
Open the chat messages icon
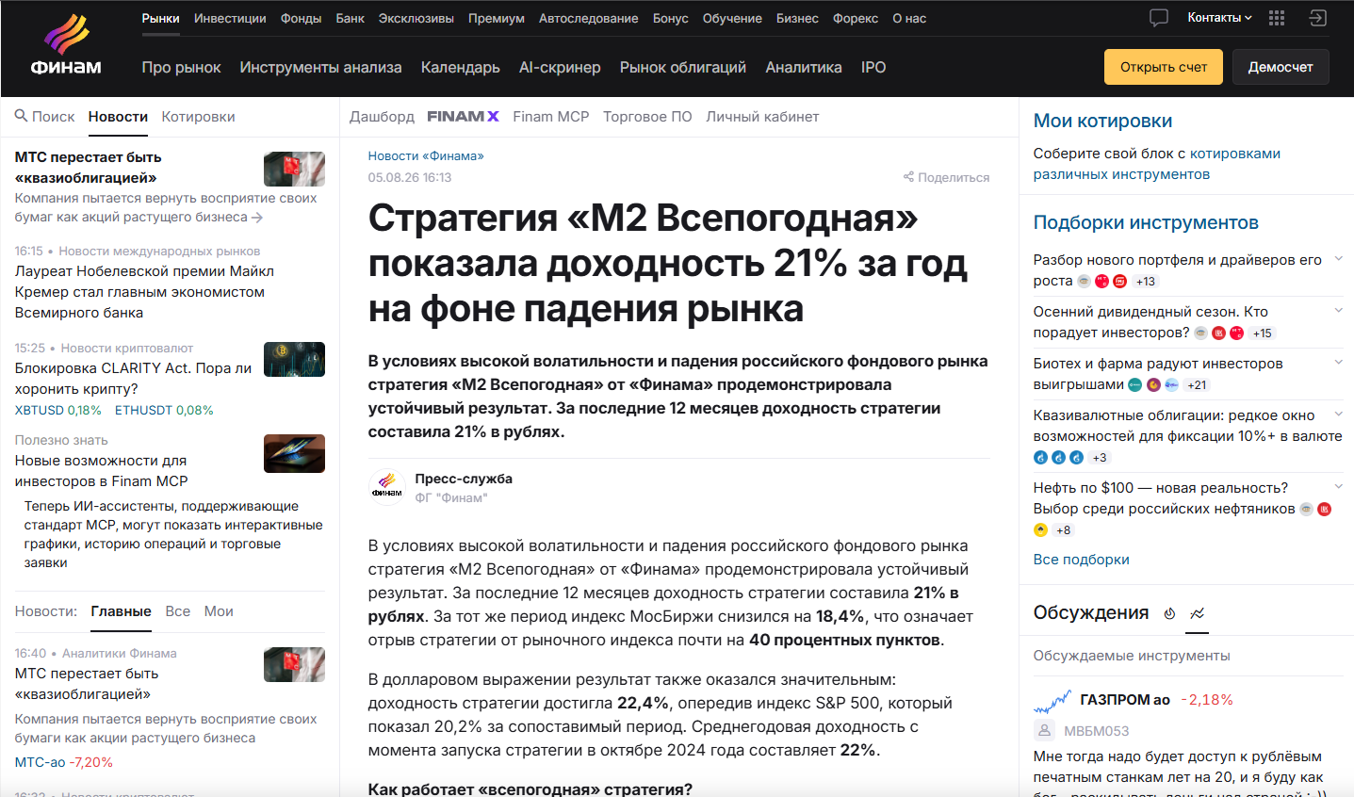tap(1159, 18)
